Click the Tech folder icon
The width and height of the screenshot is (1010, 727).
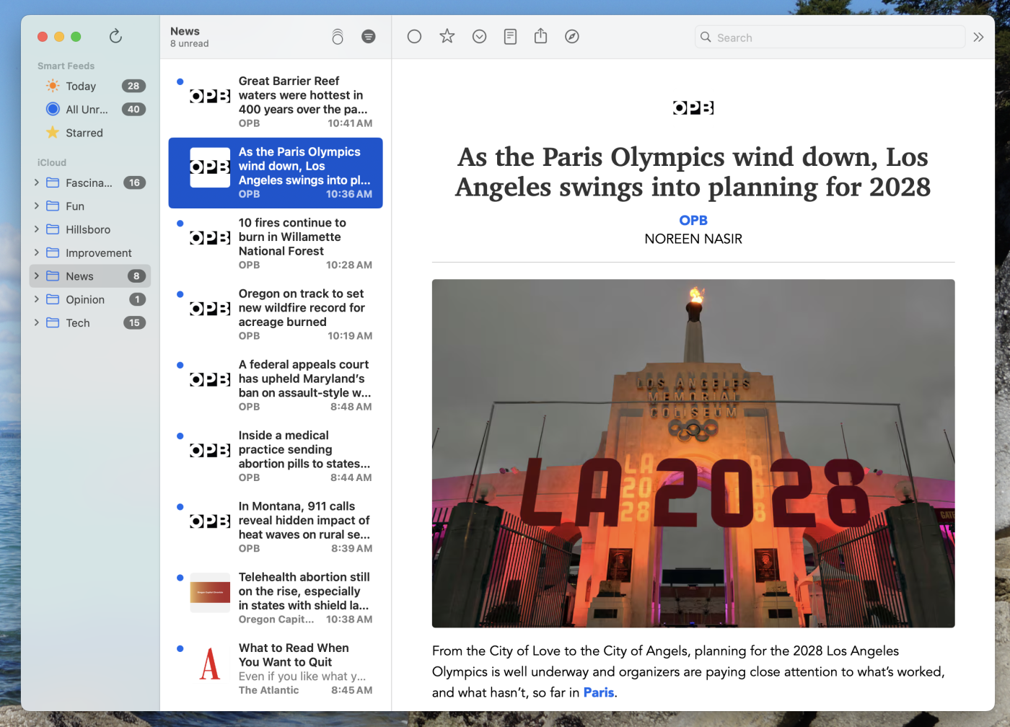[53, 322]
